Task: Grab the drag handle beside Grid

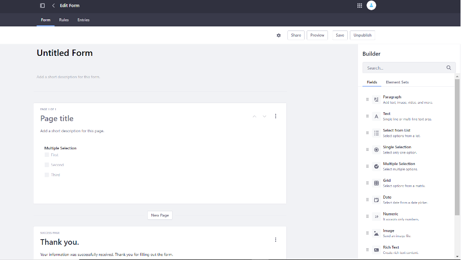Action: pos(367,183)
